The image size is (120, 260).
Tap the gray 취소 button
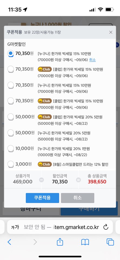pos(78,198)
